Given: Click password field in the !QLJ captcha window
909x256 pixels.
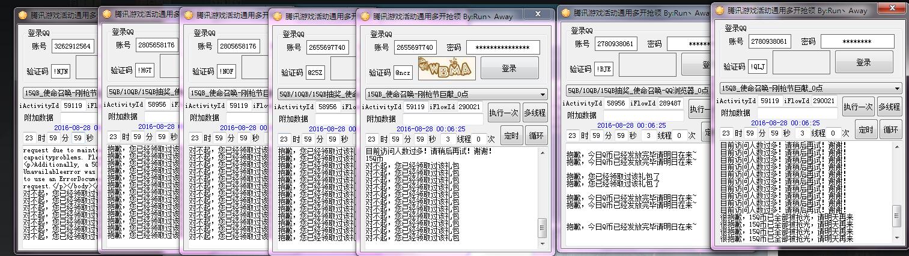Looking at the screenshot, I should (x=857, y=41).
